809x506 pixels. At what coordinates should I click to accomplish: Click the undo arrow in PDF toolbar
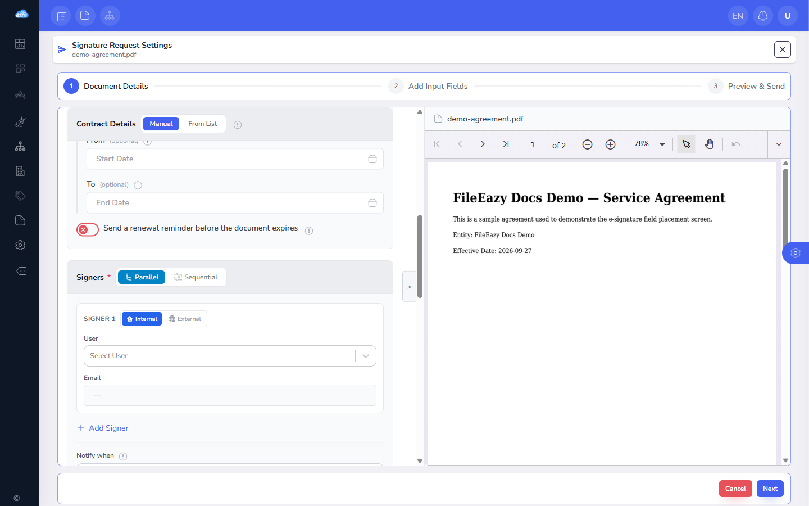tap(736, 144)
